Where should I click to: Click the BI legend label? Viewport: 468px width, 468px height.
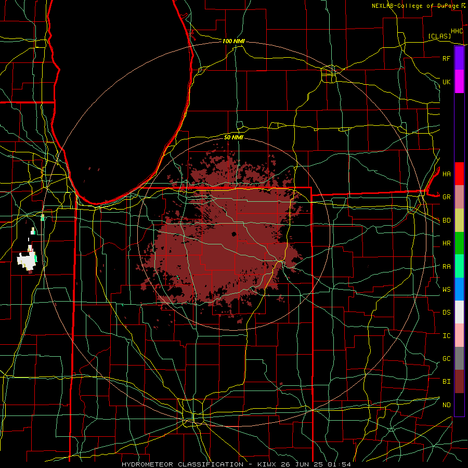pos(446,382)
